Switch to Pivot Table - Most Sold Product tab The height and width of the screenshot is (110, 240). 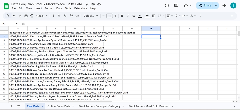(149, 106)
